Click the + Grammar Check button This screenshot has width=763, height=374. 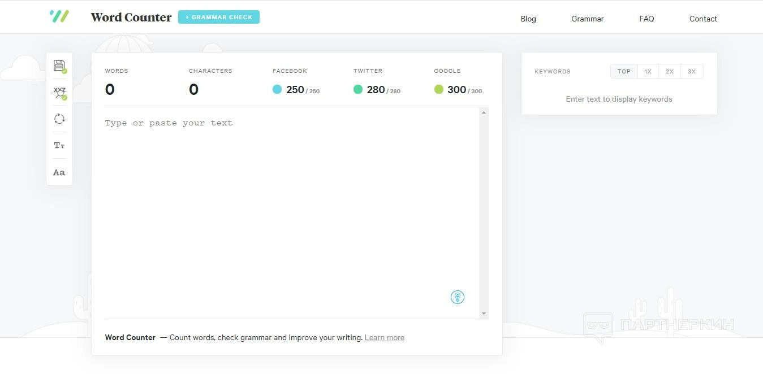(219, 17)
